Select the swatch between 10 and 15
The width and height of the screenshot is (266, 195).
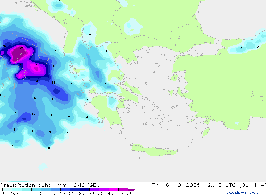point(56,190)
